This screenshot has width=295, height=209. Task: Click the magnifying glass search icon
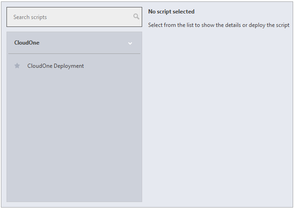coord(136,17)
